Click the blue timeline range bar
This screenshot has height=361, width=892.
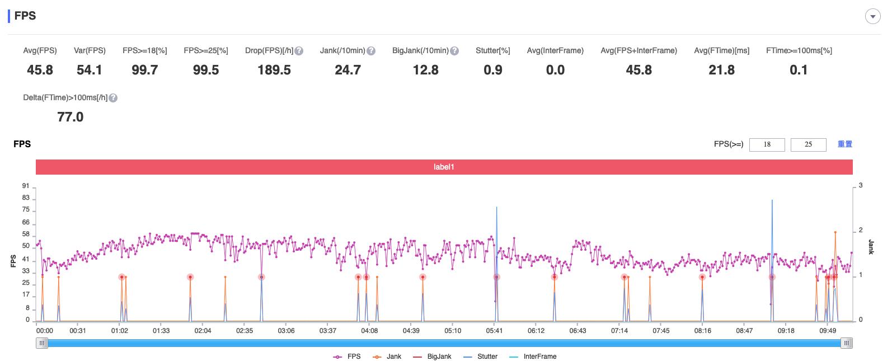(x=444, y=343)
